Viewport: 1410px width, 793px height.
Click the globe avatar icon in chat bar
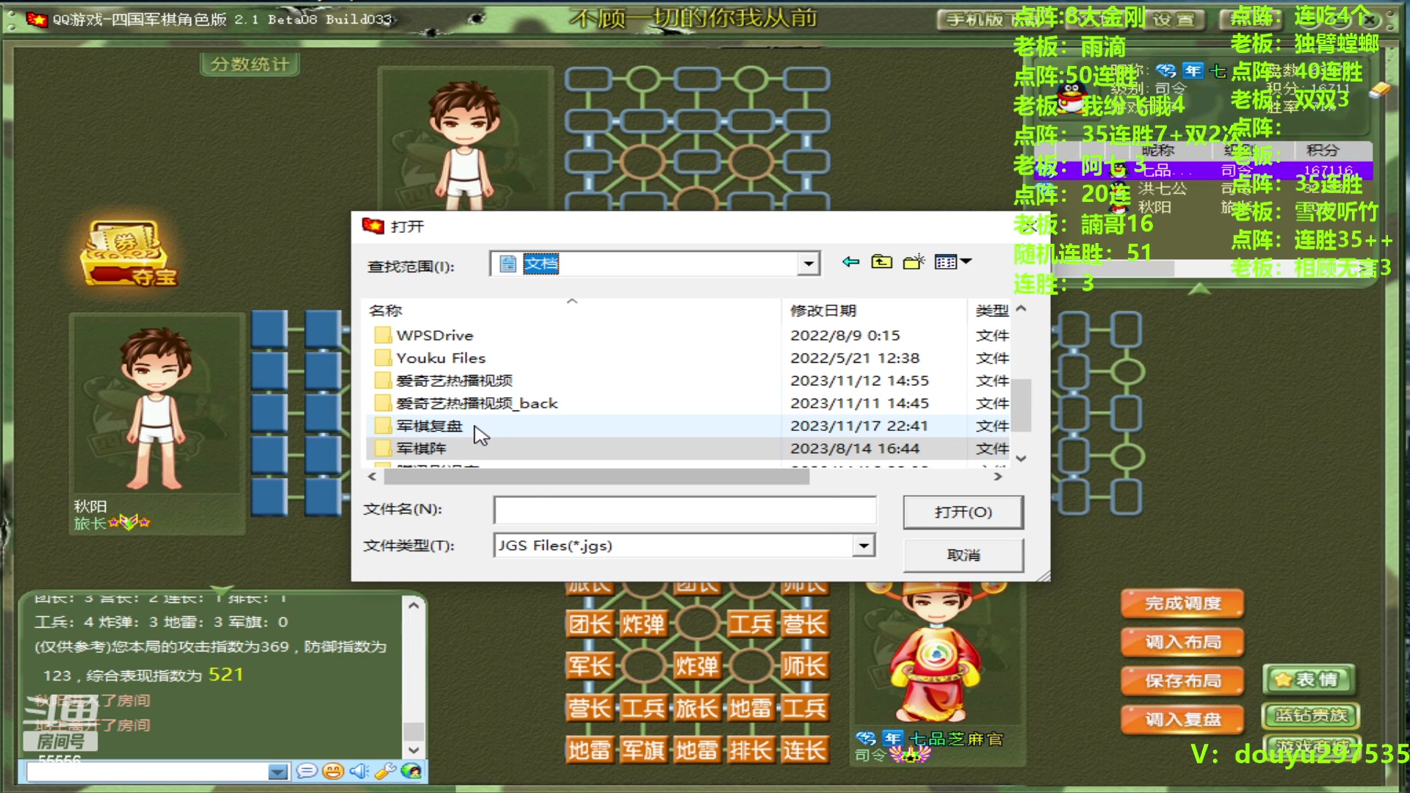411,771
